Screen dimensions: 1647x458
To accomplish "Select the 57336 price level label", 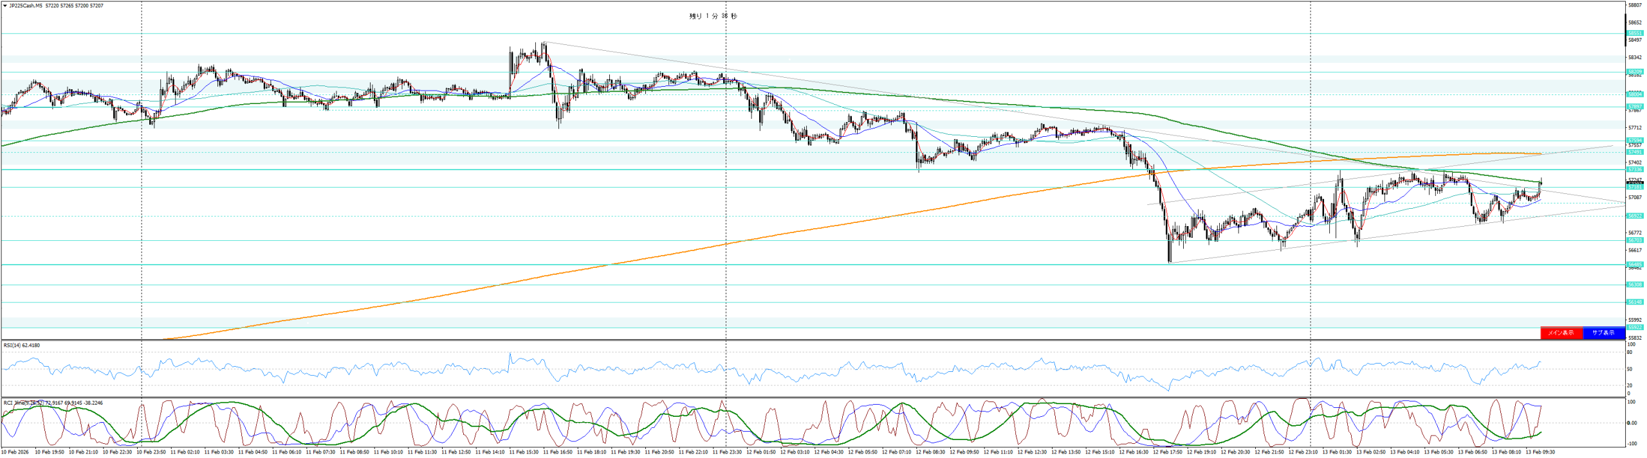I will (x=1634, y=170).
